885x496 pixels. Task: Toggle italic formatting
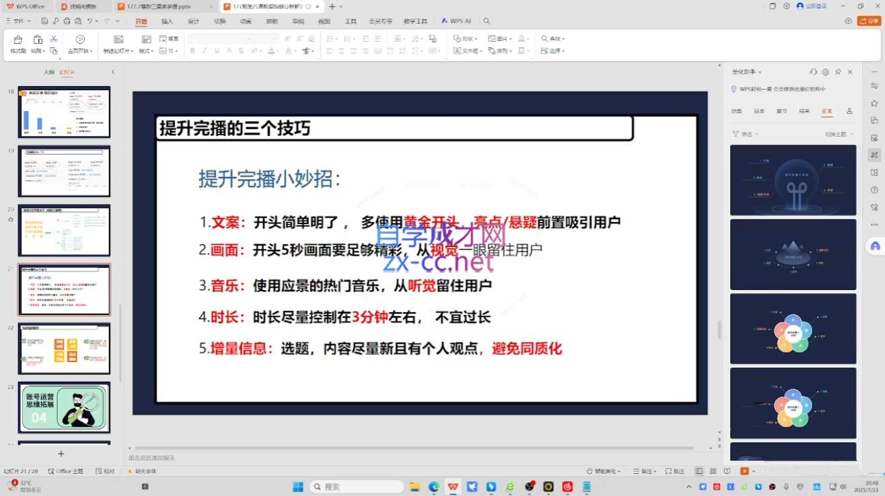(205, 51)
